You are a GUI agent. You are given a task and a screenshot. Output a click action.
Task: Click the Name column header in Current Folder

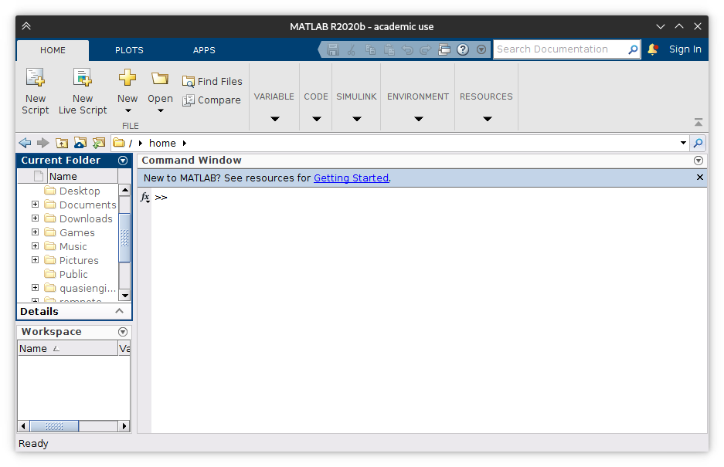click(83, 176)
